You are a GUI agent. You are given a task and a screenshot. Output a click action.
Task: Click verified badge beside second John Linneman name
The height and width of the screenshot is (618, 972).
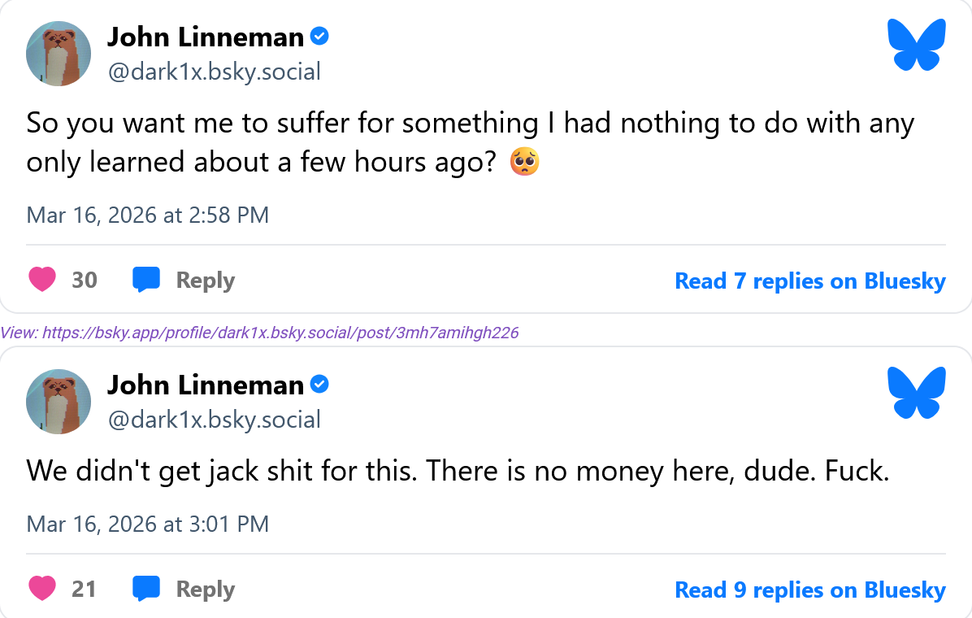[319, 385]
